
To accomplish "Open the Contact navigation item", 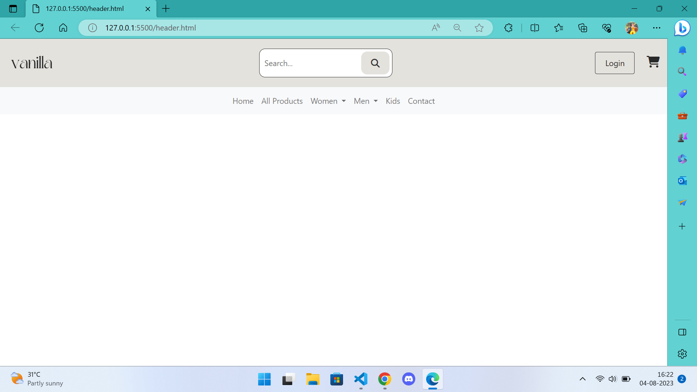I will pos(421,101).
